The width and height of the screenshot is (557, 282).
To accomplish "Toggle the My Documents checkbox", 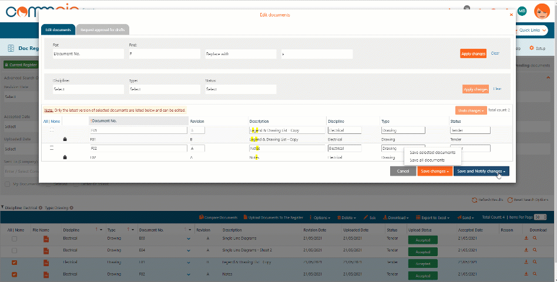I will pyautogui.click(x=7, y=184).
